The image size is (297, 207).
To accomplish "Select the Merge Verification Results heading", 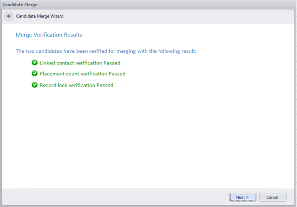I will pyautogui.click(x=48, y=35).
